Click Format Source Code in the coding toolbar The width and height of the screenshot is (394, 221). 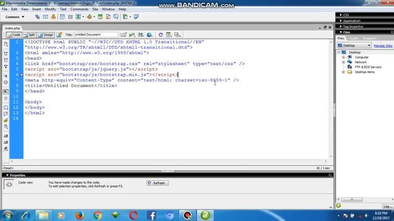pos(6,149)
